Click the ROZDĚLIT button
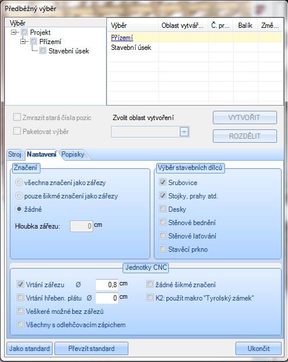288x362 pixels. click(245, 136)
